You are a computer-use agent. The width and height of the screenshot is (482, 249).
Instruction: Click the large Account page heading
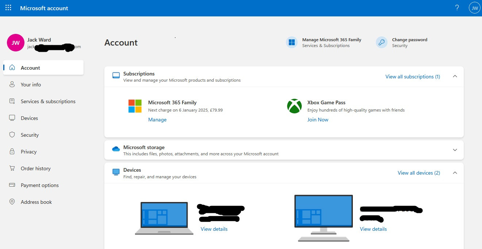(121, 43)
